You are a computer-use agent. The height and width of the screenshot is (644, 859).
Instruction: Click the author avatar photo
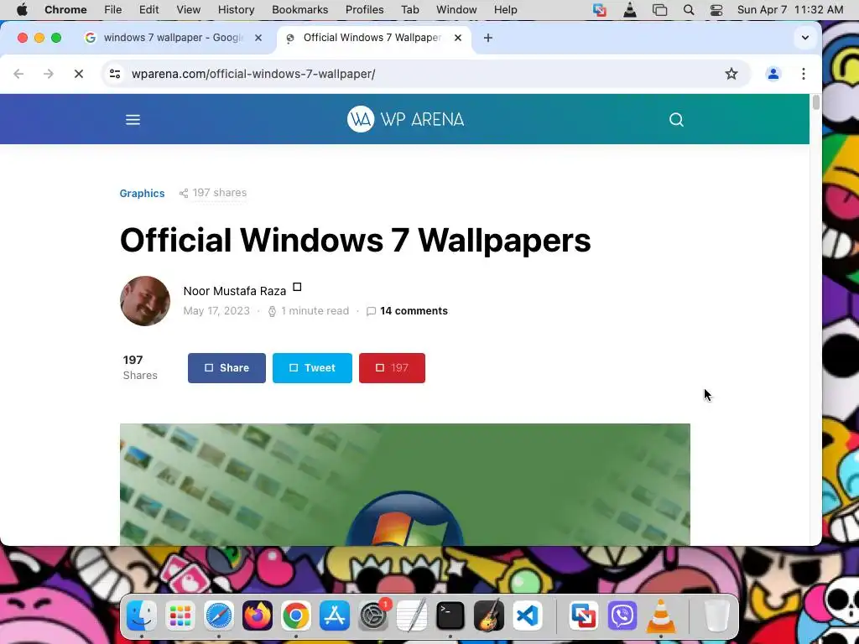click(145, 301)
